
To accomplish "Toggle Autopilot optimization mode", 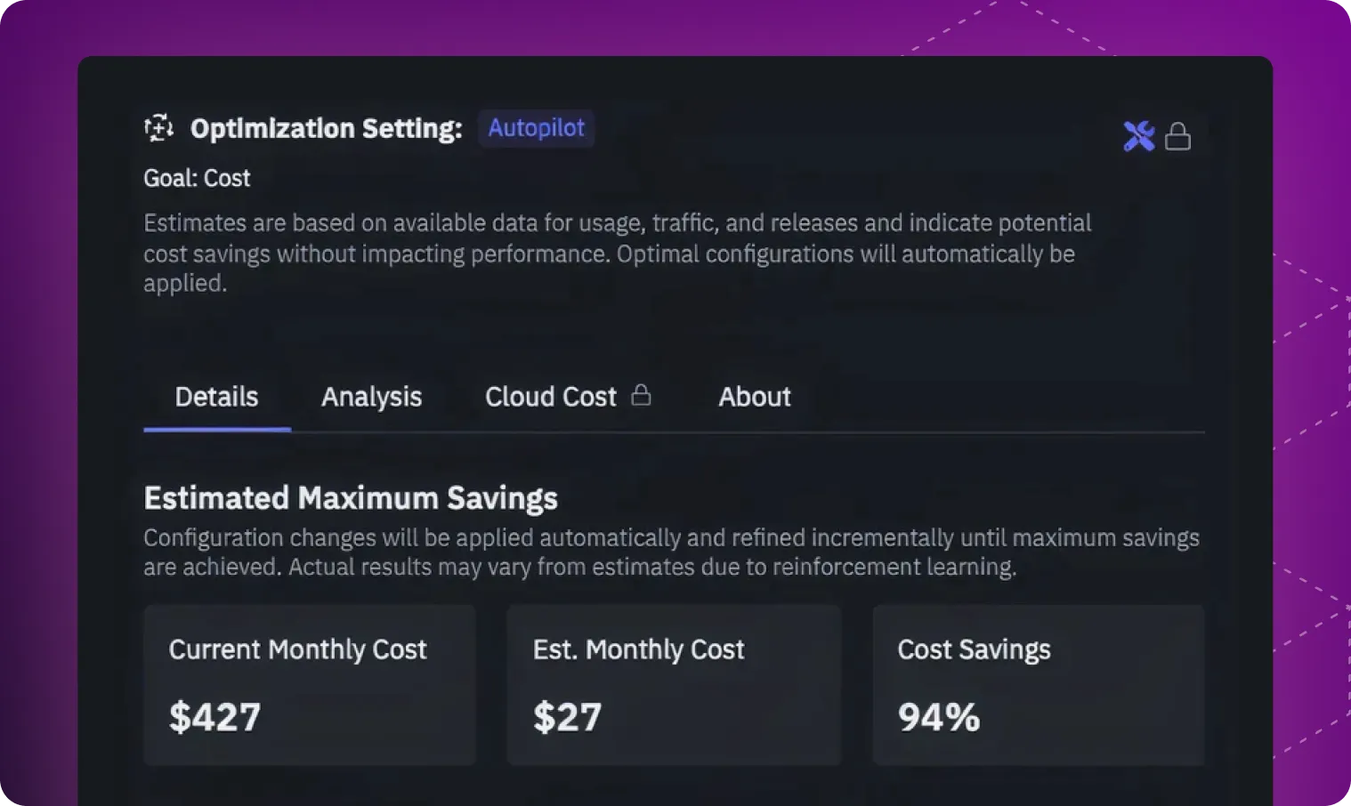I will click(536, 128).
